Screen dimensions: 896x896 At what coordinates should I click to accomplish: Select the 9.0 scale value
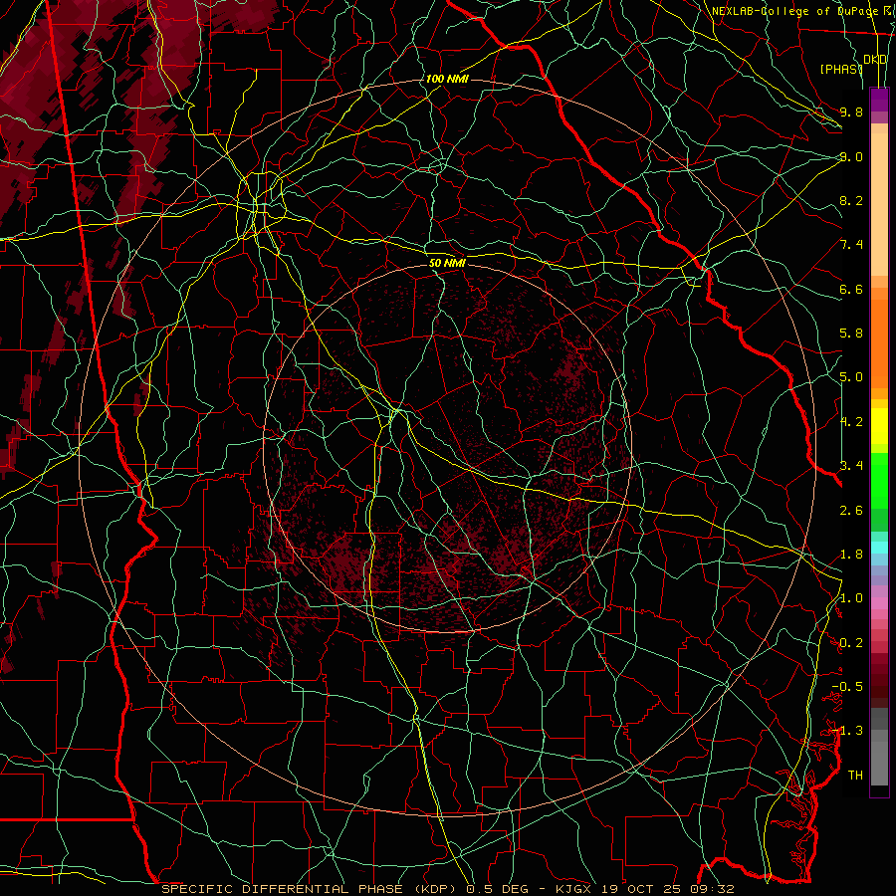tap(851, 156)
